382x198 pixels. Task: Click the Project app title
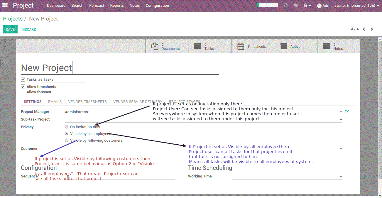tap(23, 6)
